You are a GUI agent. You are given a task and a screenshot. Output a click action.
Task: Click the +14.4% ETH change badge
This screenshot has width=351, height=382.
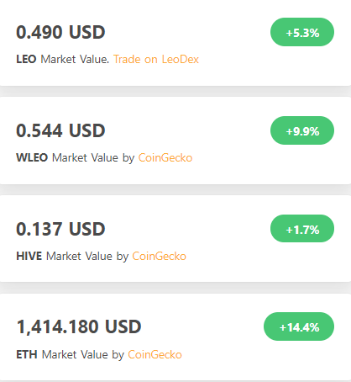(x=299, y=326)
